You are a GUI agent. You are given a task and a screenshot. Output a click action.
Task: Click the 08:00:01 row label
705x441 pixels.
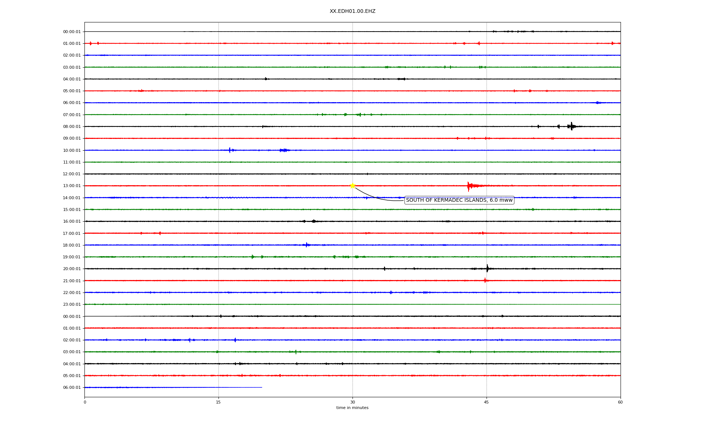click(x=72, y=127)
